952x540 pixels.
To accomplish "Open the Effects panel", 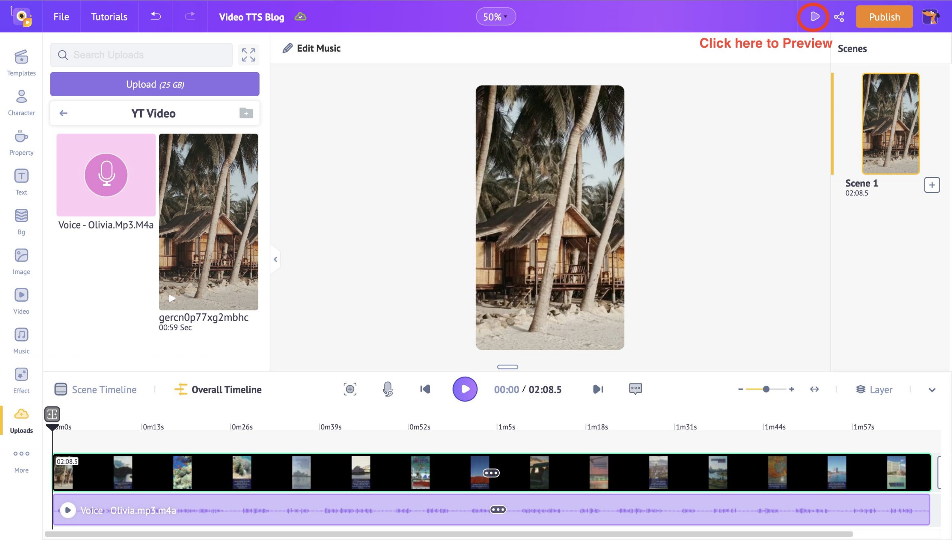I will coord(21,380).
